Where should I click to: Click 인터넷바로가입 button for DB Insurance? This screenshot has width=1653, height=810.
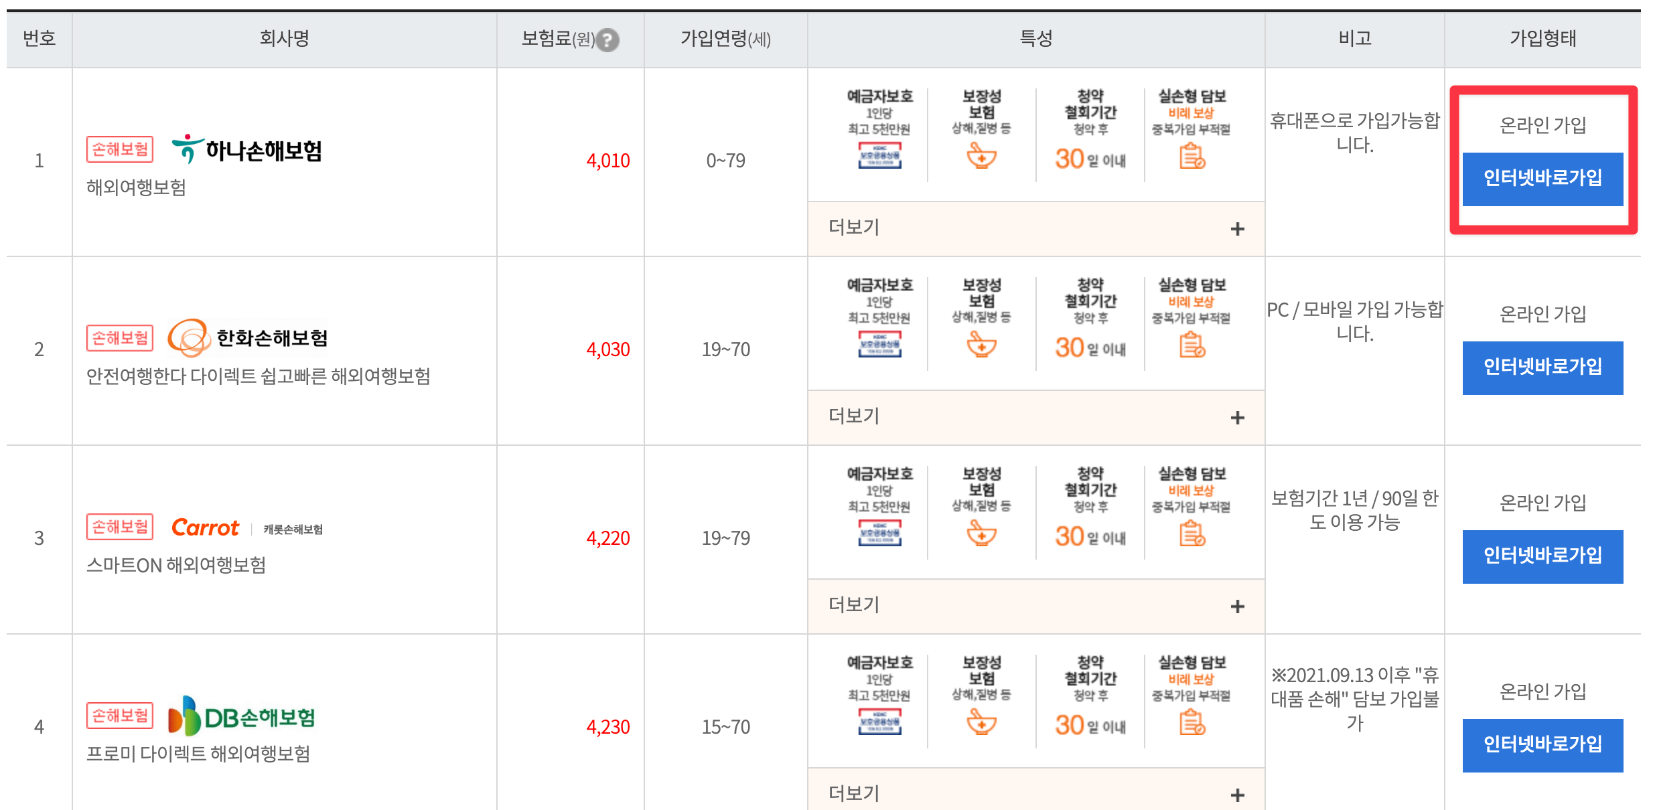[1542, 745]
